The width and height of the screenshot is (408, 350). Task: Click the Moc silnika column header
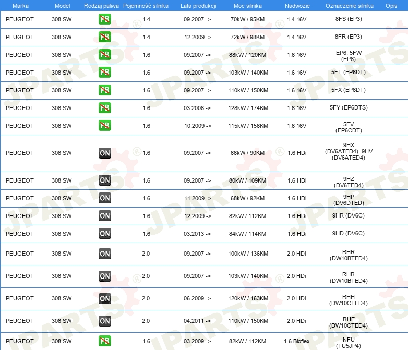point(247,6)
